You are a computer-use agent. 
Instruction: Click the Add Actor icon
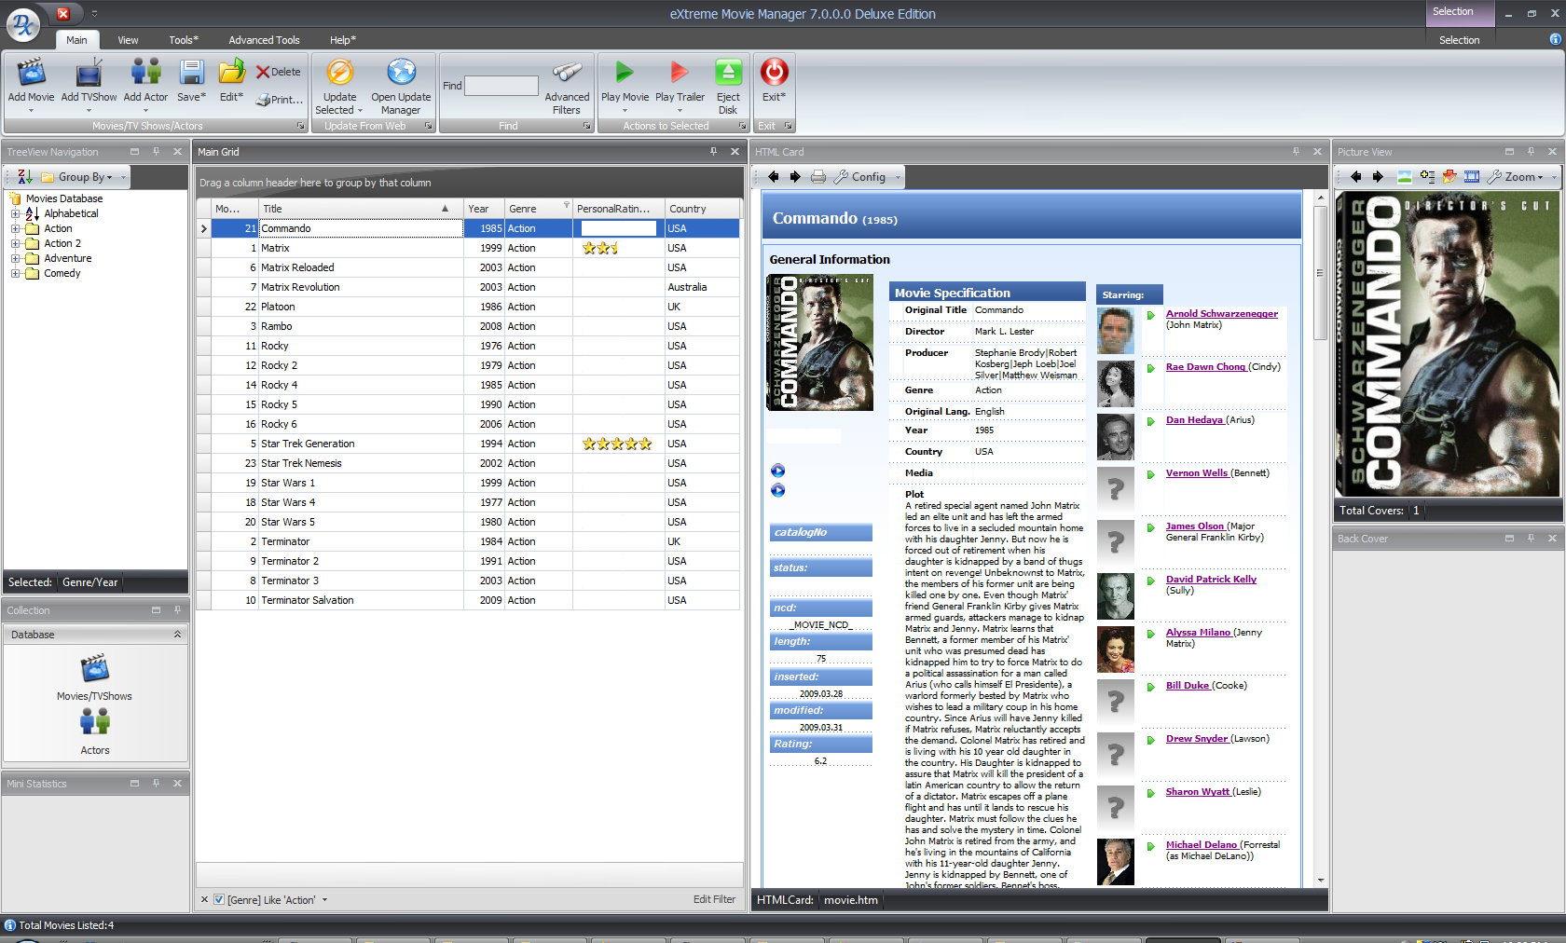coord(145,73)
